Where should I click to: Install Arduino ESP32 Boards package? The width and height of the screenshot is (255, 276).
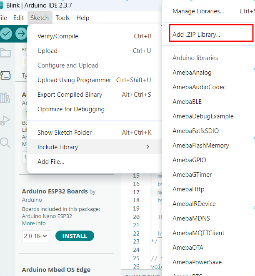[75, 236]
